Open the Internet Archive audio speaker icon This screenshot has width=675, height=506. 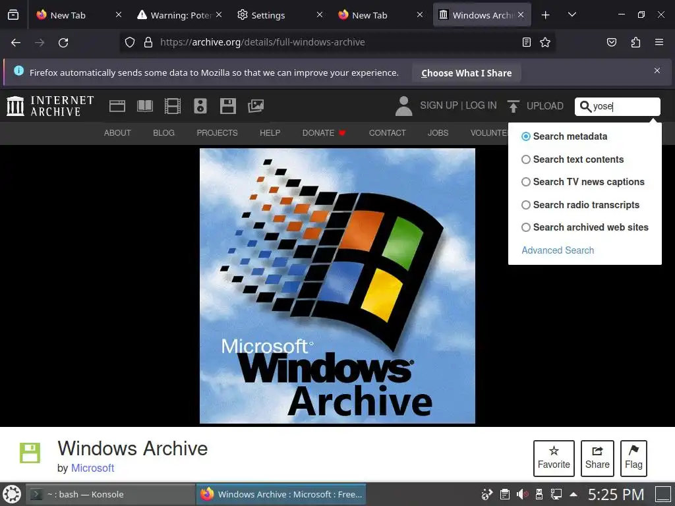(200, 106)
